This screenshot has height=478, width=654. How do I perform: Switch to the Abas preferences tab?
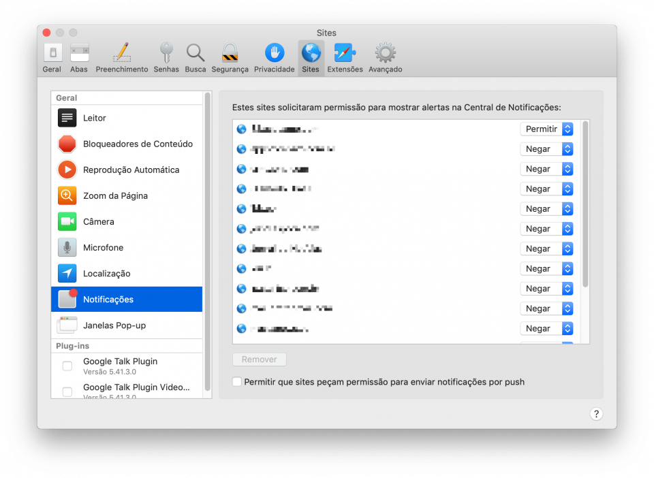(x=79, y=58)
